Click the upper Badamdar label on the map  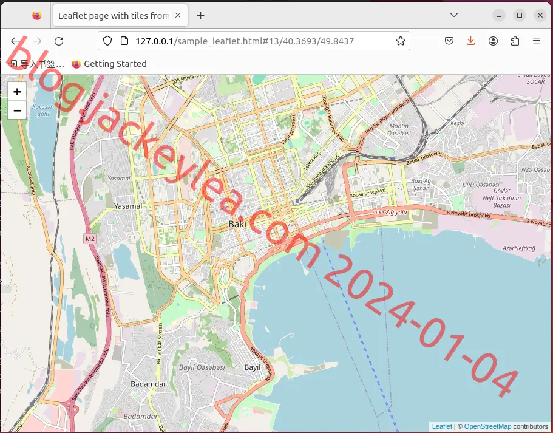(x=148, y=384)
